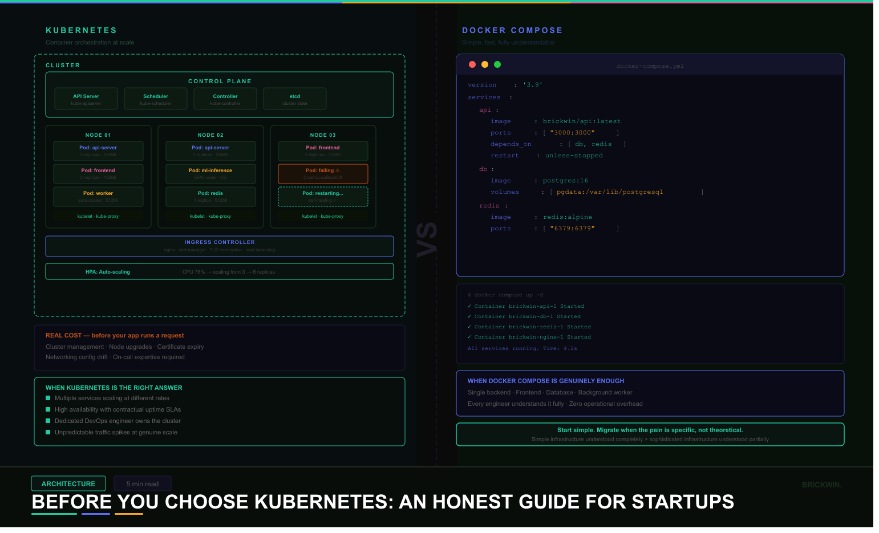Click the Ingress Controller bar
This screenshot has height=533, width=879.
coord(220,246)
